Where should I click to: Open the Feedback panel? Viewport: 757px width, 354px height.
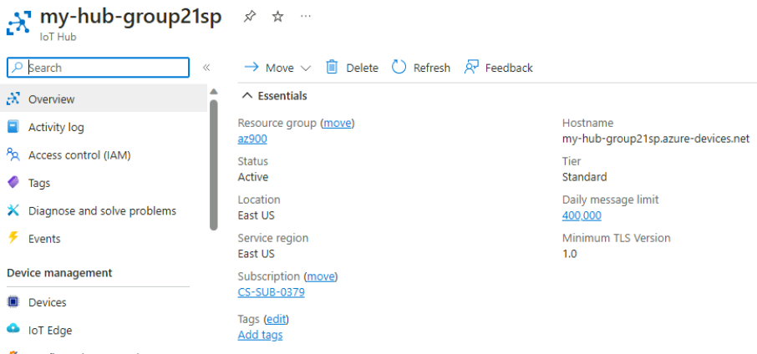click(x=498, y=68)
